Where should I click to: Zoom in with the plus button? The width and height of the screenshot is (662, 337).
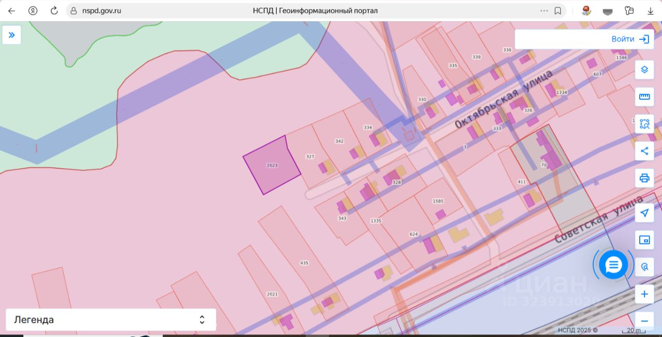pyautogui.click(x=644, y=294)
